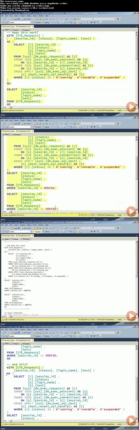Open the Window menu in the second frame
The height and width of the screenshot is (430, 139).
click(41, 120)
